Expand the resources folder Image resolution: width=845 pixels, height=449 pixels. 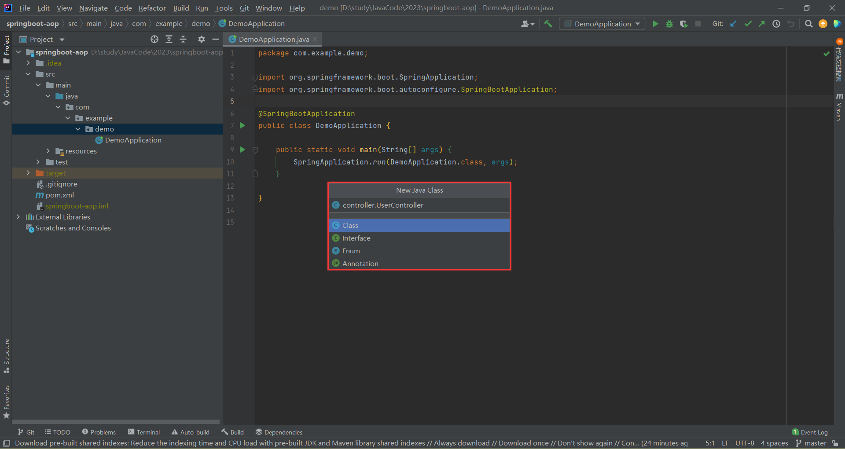[48, 151]
